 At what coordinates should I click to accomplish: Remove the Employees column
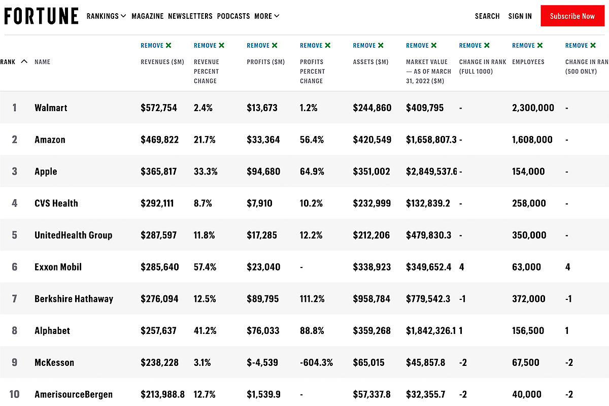tap(528, 46)
